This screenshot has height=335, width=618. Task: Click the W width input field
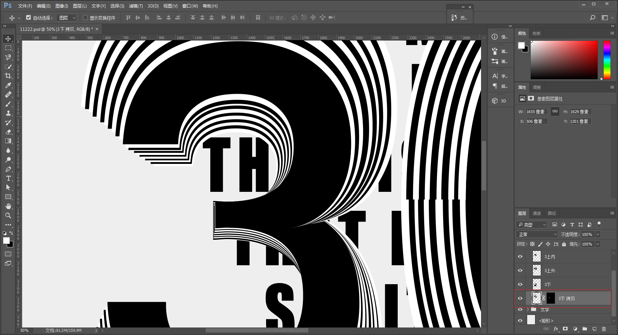(536, 112)
